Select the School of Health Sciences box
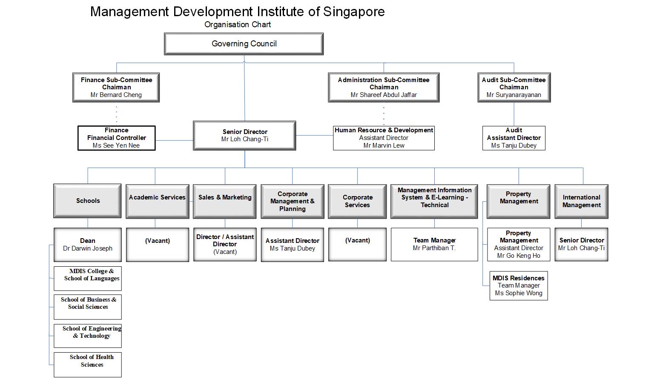 tap(88, 364)
